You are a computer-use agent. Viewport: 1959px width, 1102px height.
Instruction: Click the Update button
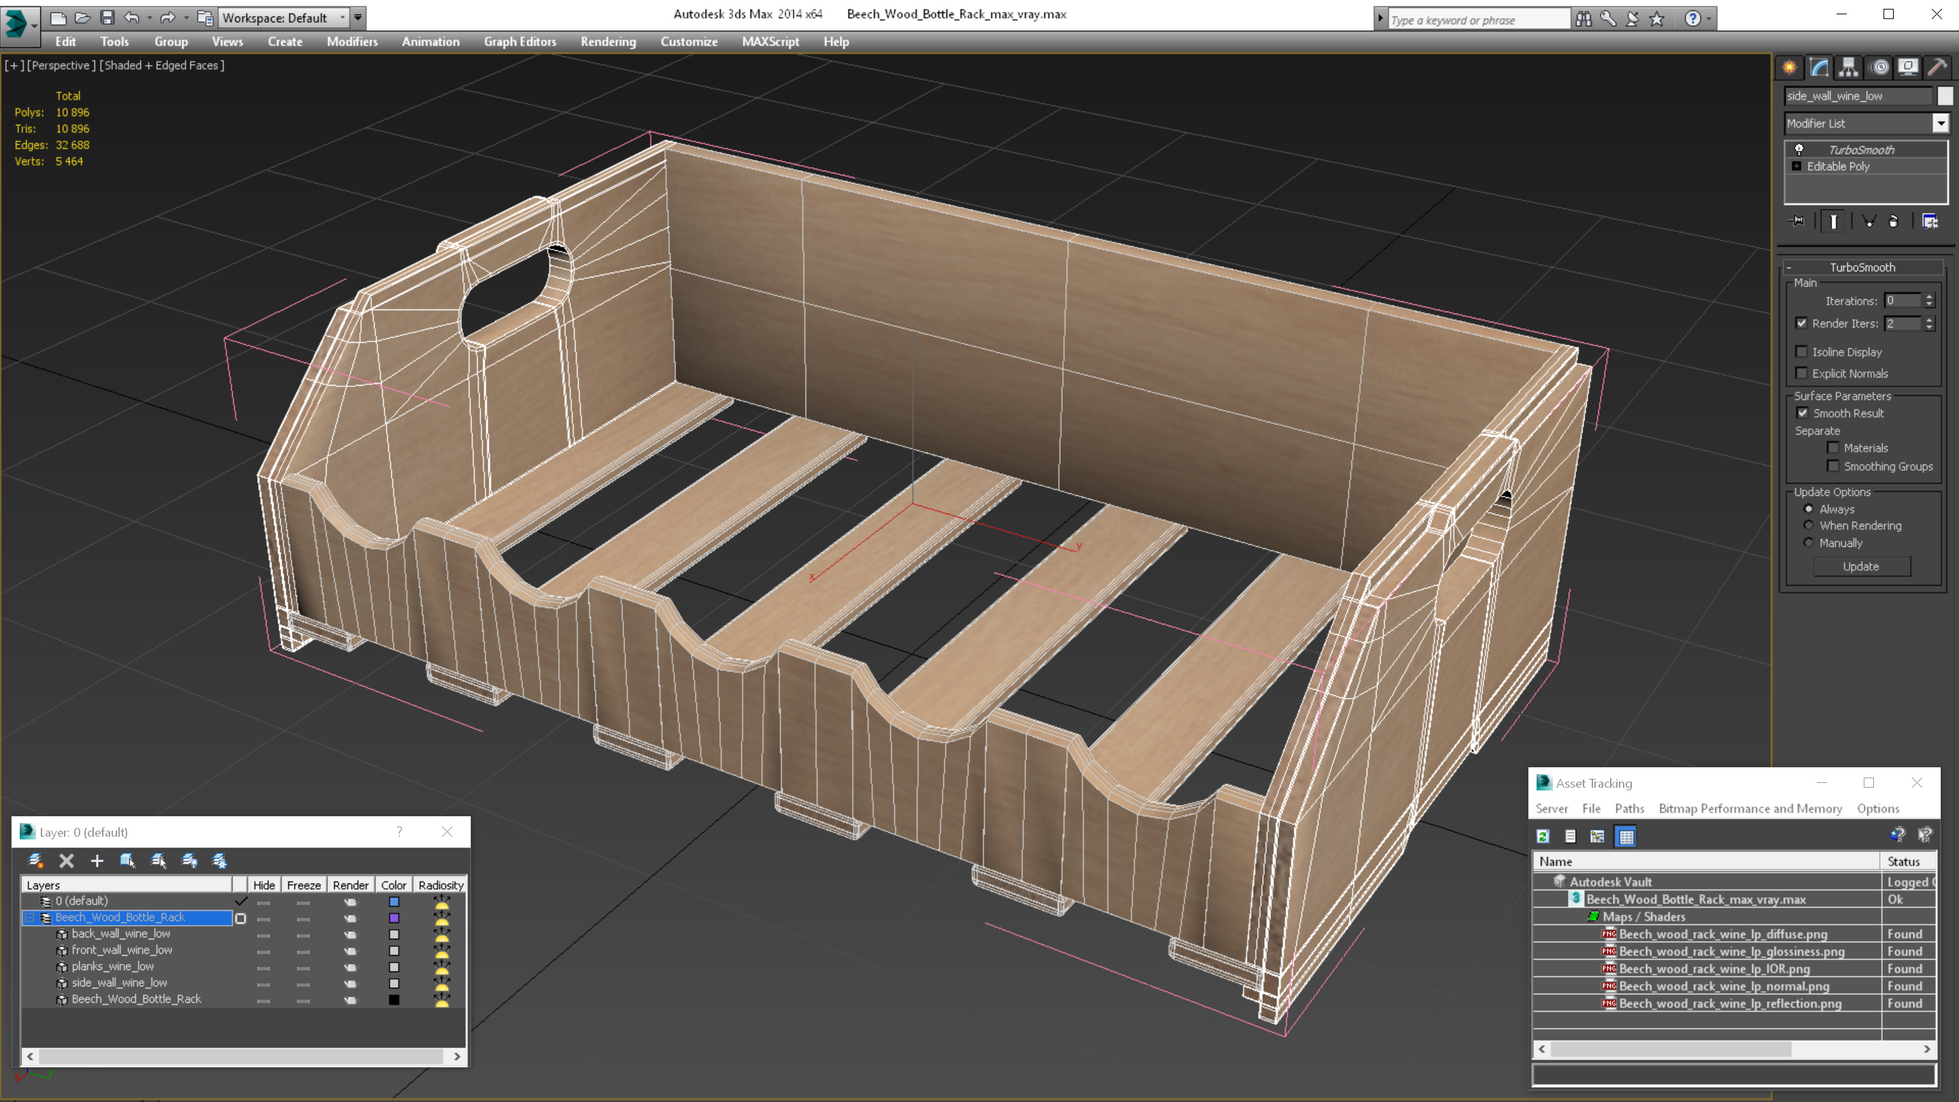pyautogui.click(x=1861, y=566)
